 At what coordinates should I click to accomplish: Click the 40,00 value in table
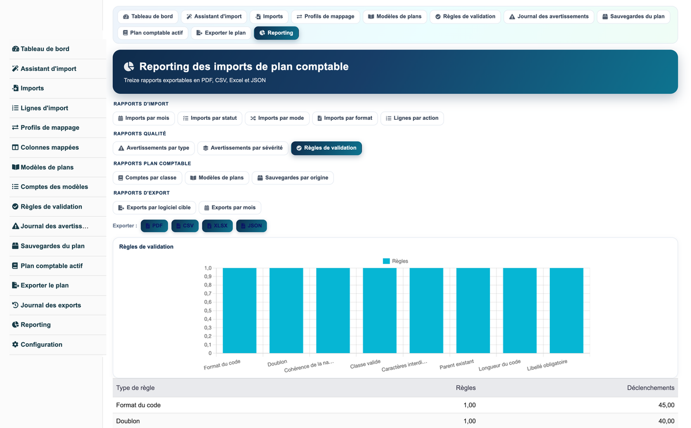666,421
